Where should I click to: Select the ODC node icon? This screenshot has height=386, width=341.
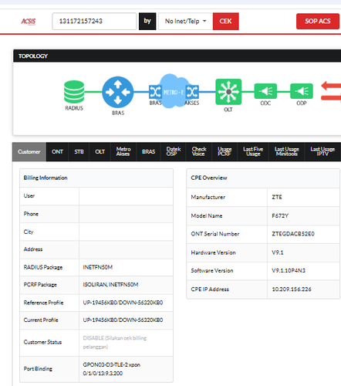265,91
